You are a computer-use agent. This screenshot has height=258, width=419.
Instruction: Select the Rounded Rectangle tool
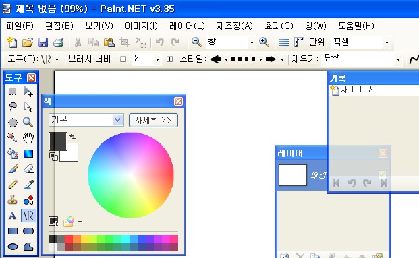28,231
